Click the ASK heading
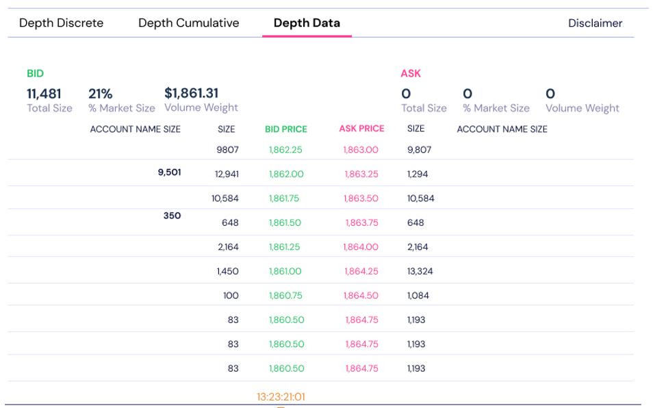653x408 pixels. pyautogui.click(x=411, y=74)
